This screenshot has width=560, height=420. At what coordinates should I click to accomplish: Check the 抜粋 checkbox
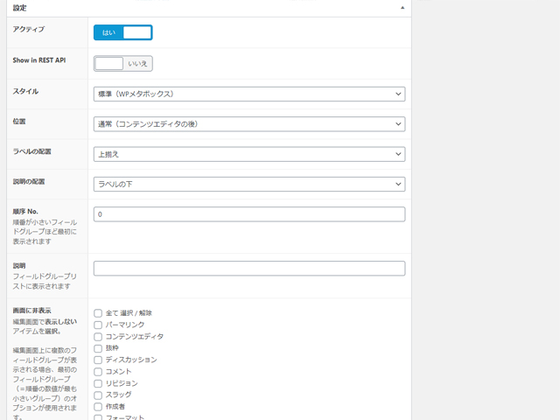click(98, 348)
